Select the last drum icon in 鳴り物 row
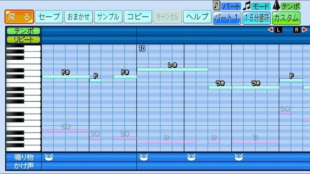The width and height of the screenshot is (310, 174). point(239,156)
